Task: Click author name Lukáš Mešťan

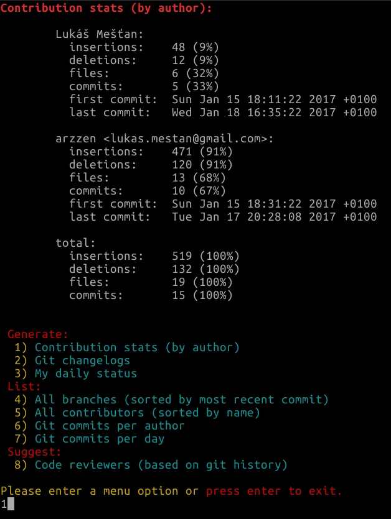Action: coord(99,34)
